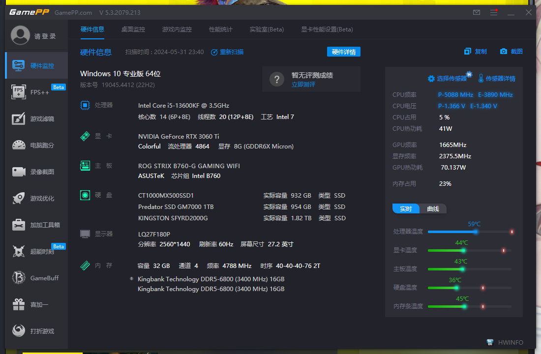Open 游戏滤镜 game filter sidebar icon
The image size is (541, 354).
pos(19,118)
